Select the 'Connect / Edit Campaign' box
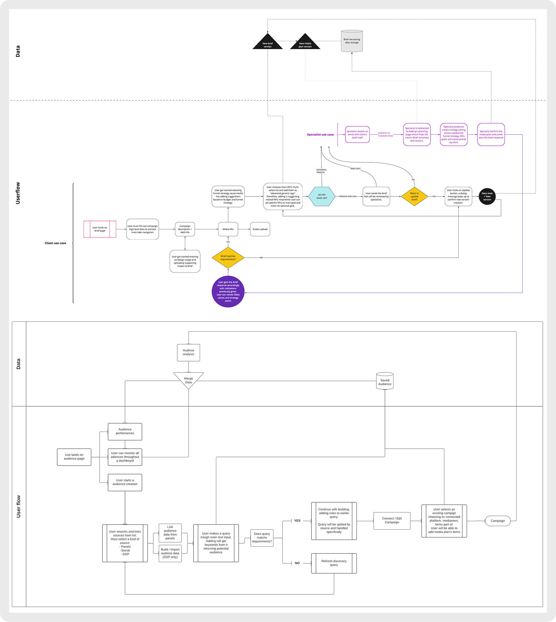 (392, 521)
